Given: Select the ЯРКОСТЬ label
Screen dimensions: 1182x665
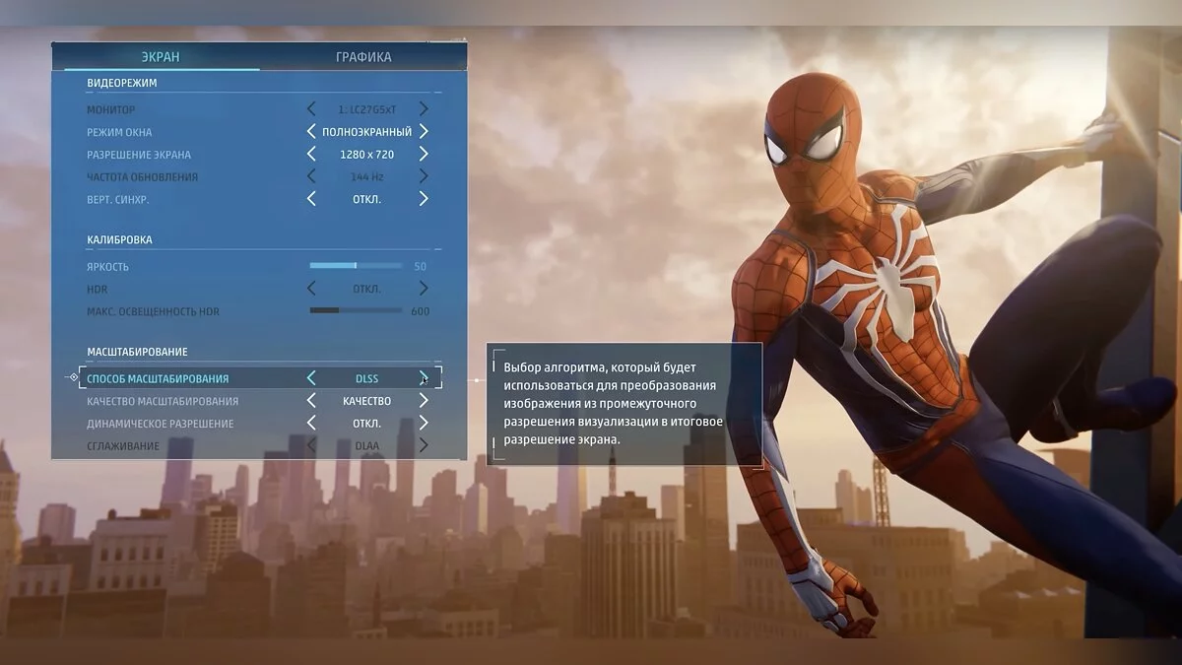Looking at the screenshot, I should pos(107,266).
